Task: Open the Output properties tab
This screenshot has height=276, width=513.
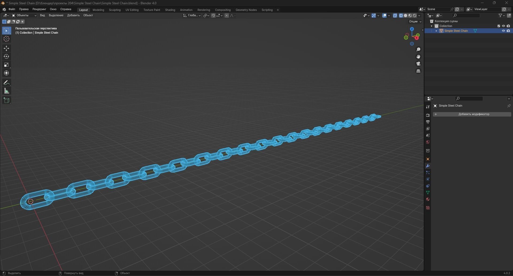Action: click(428, 122)
